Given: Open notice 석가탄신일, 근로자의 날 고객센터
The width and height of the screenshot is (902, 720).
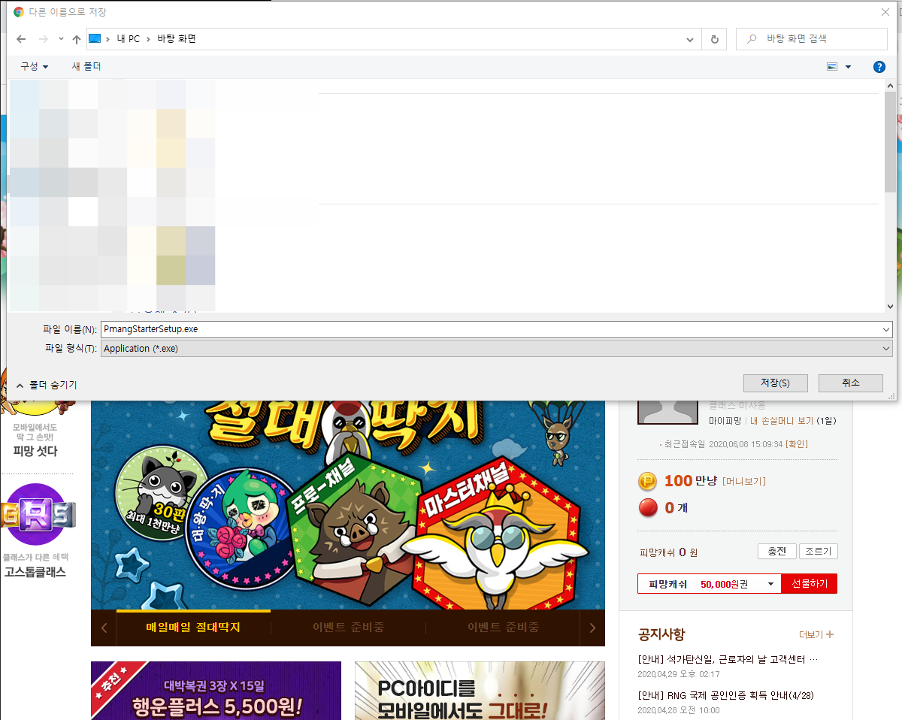Looking at the screenshot, I should pyautogui.click(x=728, y=659).
